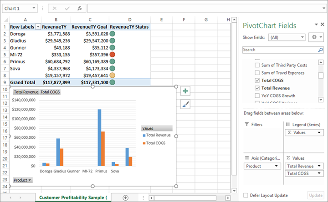
Task: Open the Row Labels filter dropdown
Action: (38, 27)
